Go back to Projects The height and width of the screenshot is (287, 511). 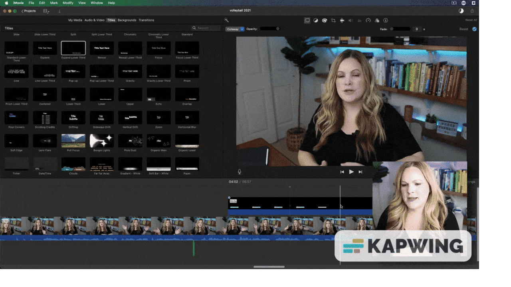[x=28, y=11]
